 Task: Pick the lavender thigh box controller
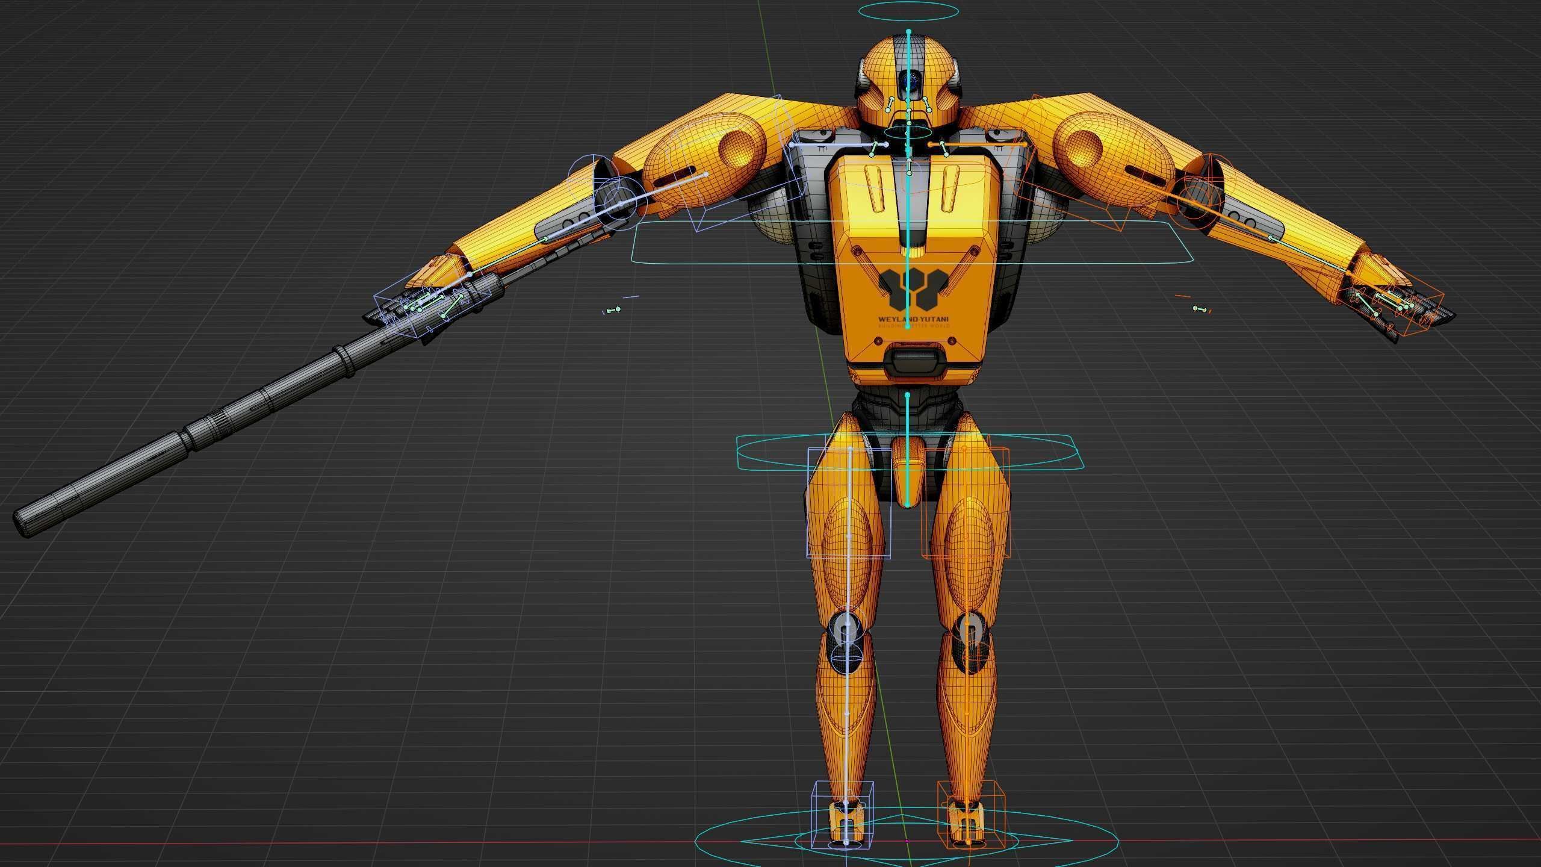849,503
